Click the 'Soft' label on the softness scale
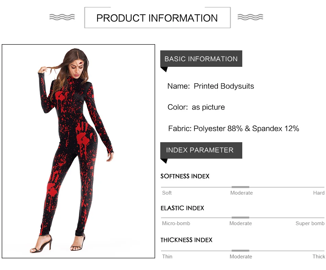Viewport: 326px width, 270px height. click(167, 193)
